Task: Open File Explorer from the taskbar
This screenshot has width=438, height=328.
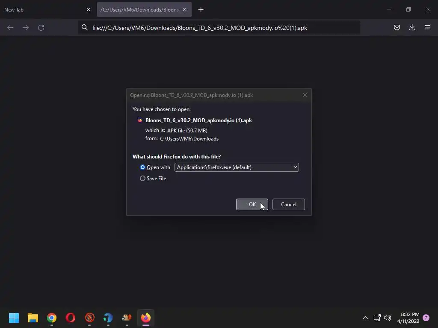Action: tap(33, 318)
